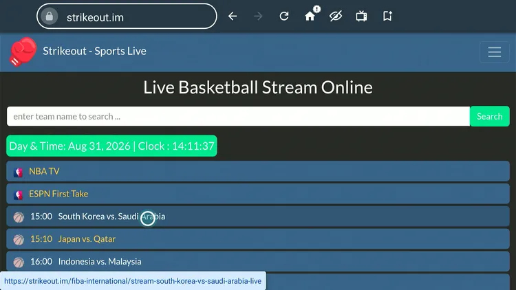The width and height of the screenshot is (516, 290).
Task: Click the red boxing glove logo
Action: point(23,52)
